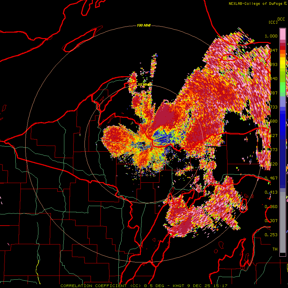Click the 0.893 legend value
288x288 pixels.
[x=271, y=64]
